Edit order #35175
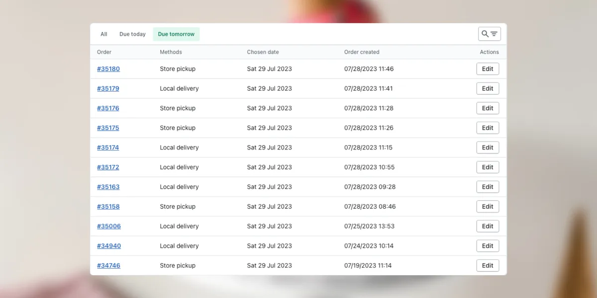The image size is (597, 298). coord(488,128)
